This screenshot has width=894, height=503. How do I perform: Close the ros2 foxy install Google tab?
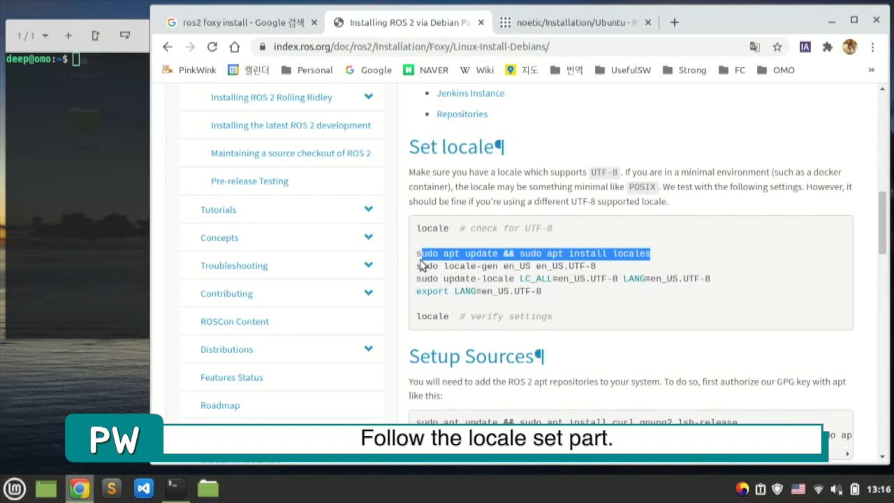(314, 22)
